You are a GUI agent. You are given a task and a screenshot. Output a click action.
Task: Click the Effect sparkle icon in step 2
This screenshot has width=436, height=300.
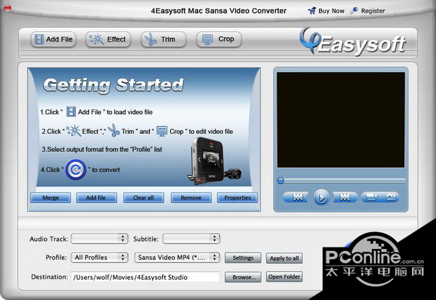73,131
